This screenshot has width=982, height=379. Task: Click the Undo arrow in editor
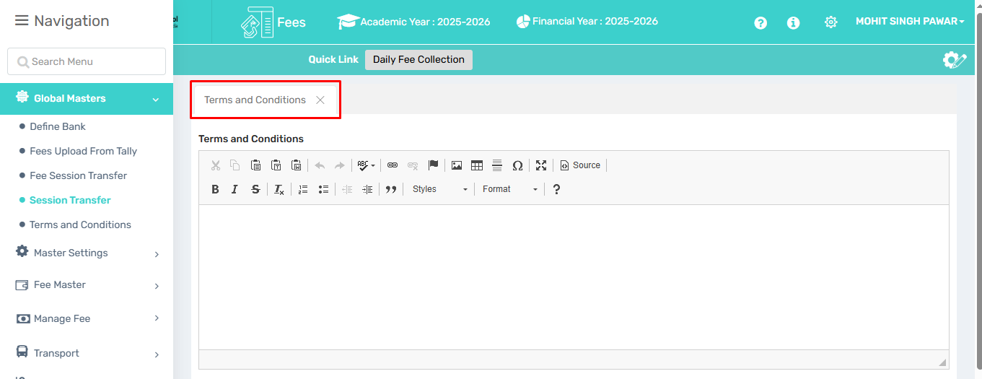pyautogui.click(x=320, y=165)
